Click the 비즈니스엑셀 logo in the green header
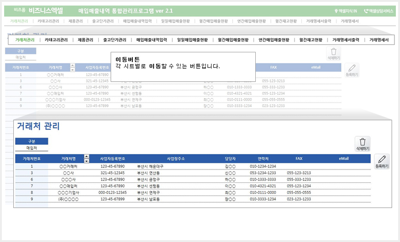The image size is (400, 242). 46,11
